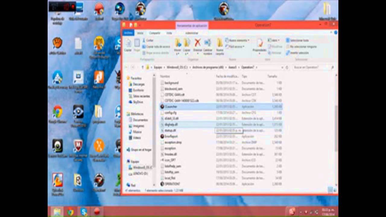
Task: Switch to details view in status bar
Action: (x=331, y=190)
